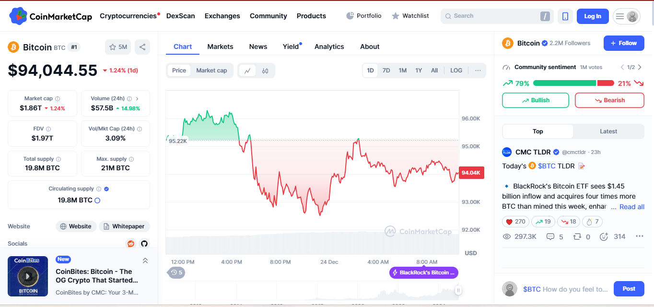Screen dimensions: 654x307
Task: Open the comments icon showing 5
Action: click(x=550, y=236)
